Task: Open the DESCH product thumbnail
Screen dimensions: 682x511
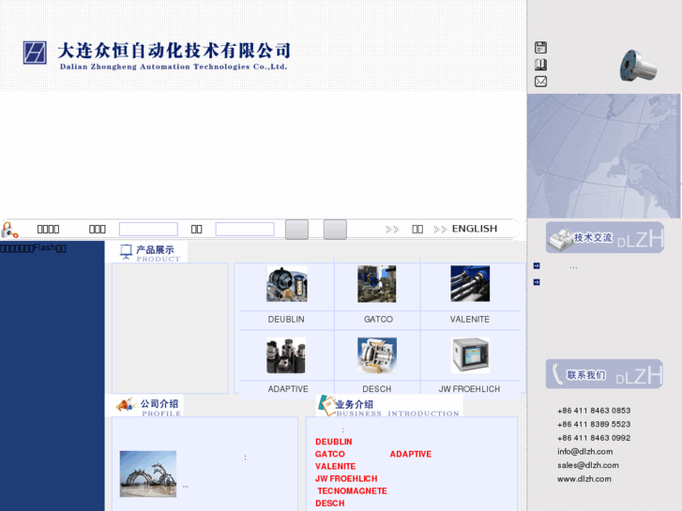Action: [x=377, y=355]
